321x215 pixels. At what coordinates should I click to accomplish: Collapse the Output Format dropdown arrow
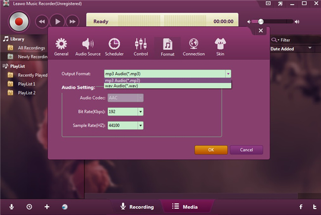[x=228, y=74]
